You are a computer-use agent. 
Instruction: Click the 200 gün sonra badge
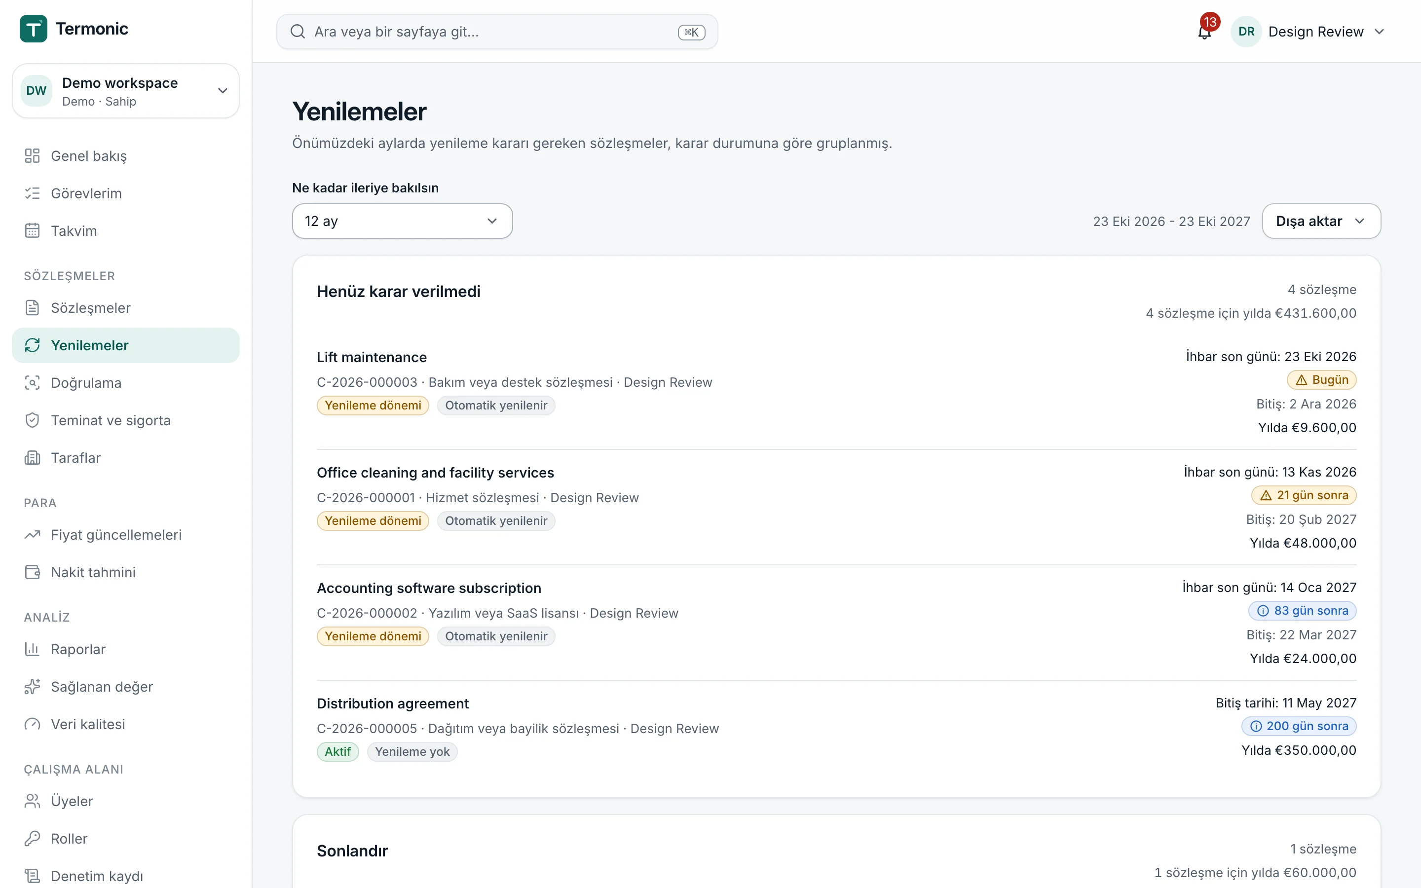pyautogui.click(x=1299, y=727)
